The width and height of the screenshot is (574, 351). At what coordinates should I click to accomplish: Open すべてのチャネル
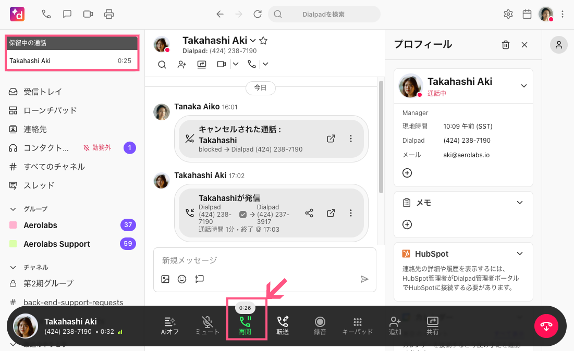point(47,167)
